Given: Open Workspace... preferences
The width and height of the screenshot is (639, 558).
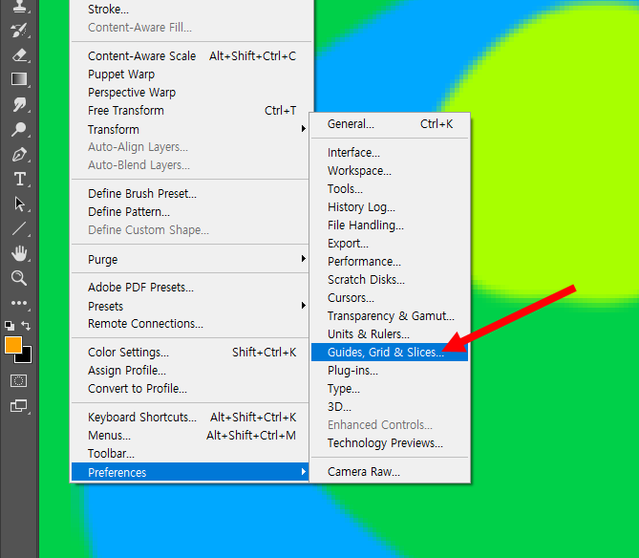Looking at the screenshot, I should pos(390,170).
